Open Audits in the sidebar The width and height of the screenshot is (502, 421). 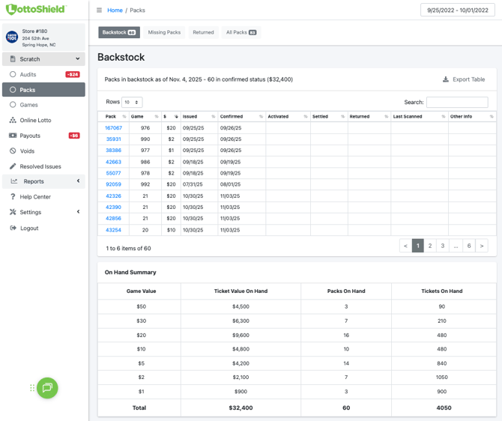pos(43,74)
